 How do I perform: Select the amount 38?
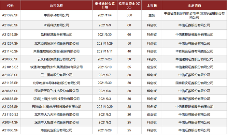coord(129,59)
